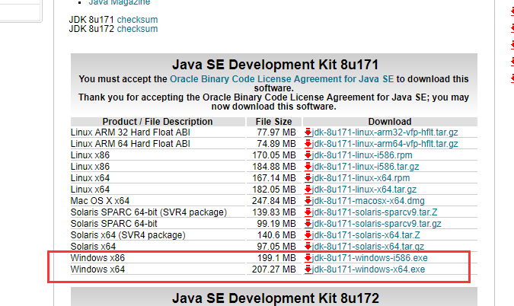
Task: Download jdk-8u171-windows-x64.exe installer
Action: pos(369,269)
